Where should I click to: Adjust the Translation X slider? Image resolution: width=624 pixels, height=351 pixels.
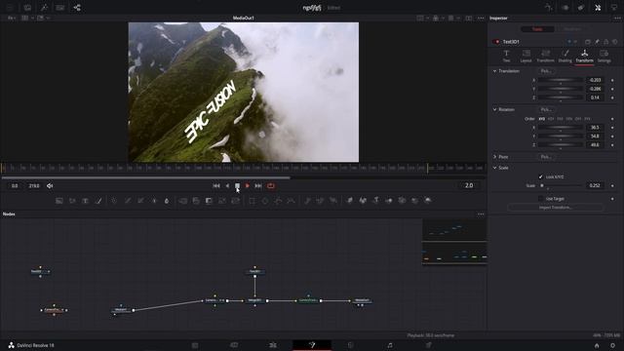click(561, 81)
